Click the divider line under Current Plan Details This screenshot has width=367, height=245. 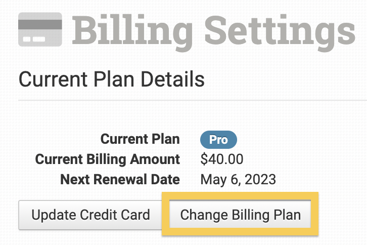(192, 101)
